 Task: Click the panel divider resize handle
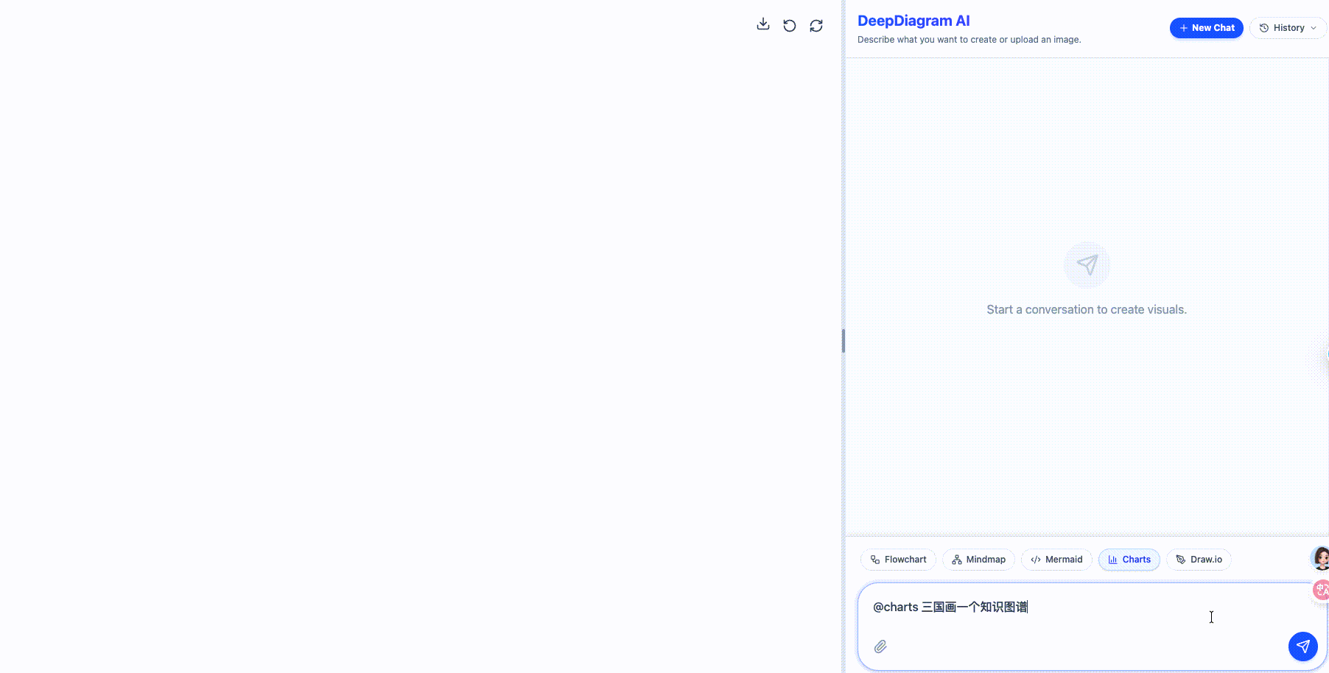tap(844, 341)
